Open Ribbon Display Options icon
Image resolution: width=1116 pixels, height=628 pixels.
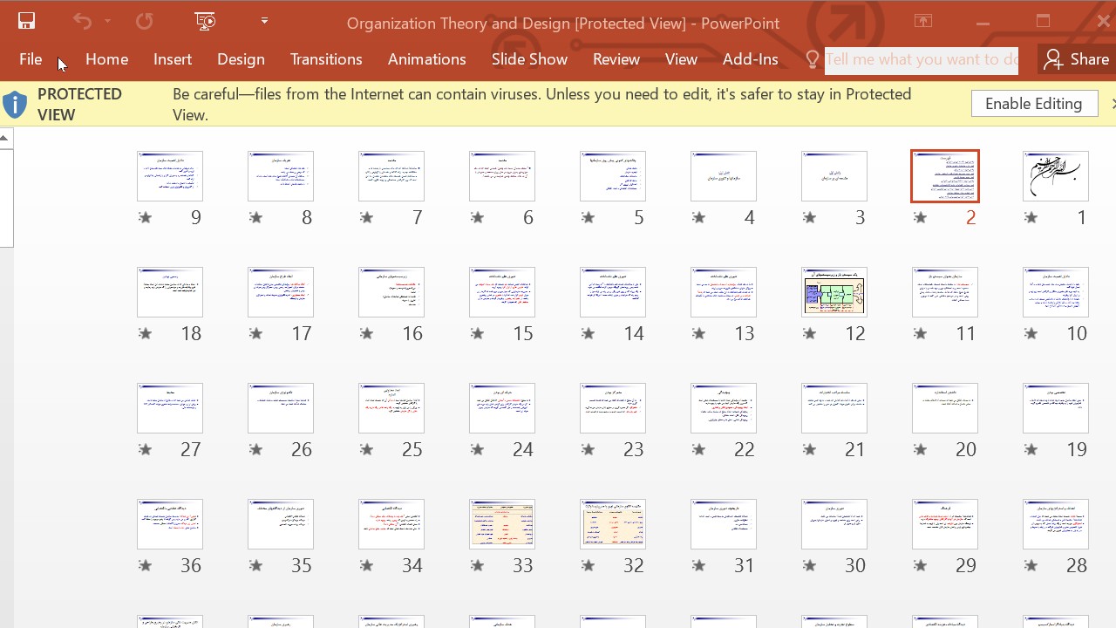(923, 22)
